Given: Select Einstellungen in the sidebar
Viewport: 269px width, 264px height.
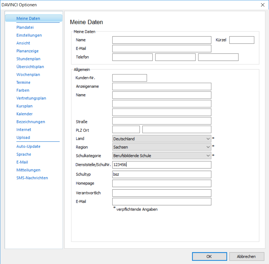Looking at the screenshot, I should [x=29, y=35].
